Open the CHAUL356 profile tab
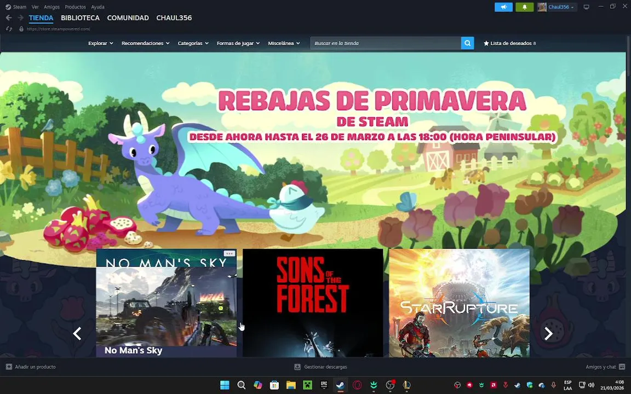This screenshot has height=394, width=631. coord(174,18)
